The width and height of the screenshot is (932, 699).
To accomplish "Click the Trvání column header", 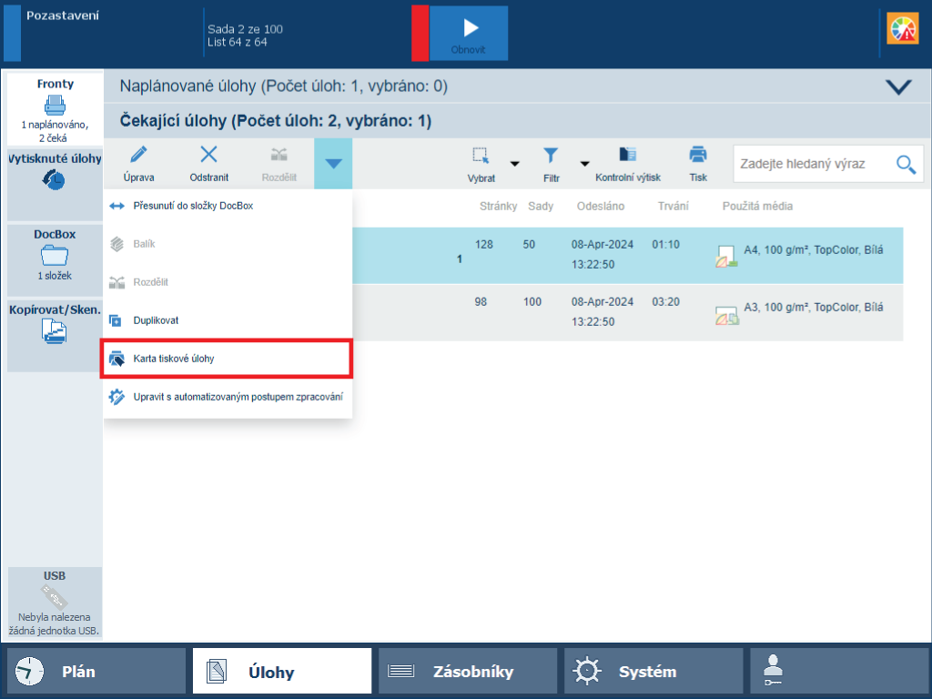I will [673, 207].
